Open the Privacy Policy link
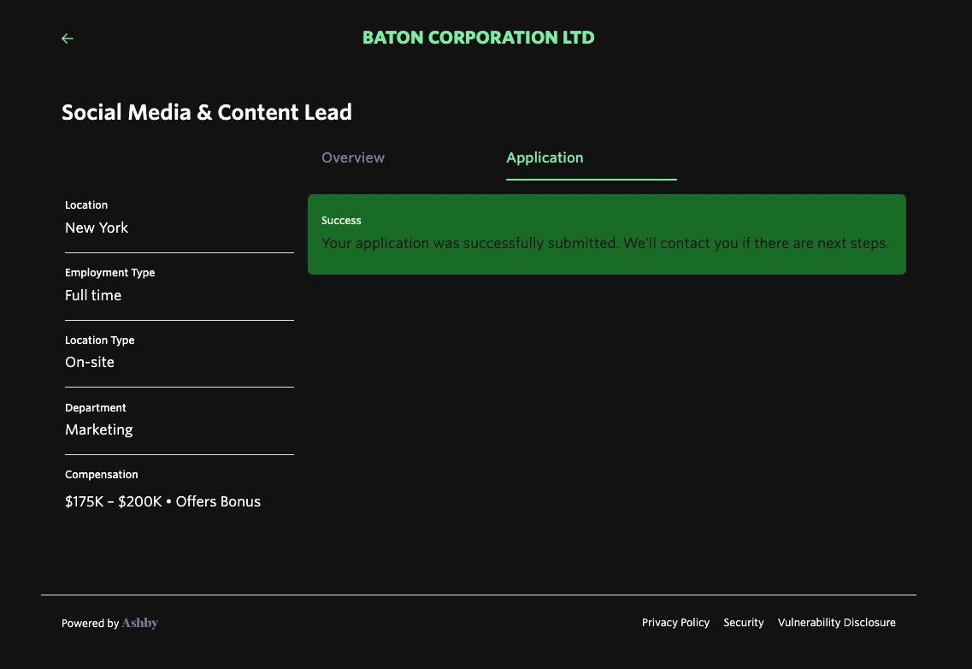The image size is (972, 669). pyautogui.click(x=675, y=623)
